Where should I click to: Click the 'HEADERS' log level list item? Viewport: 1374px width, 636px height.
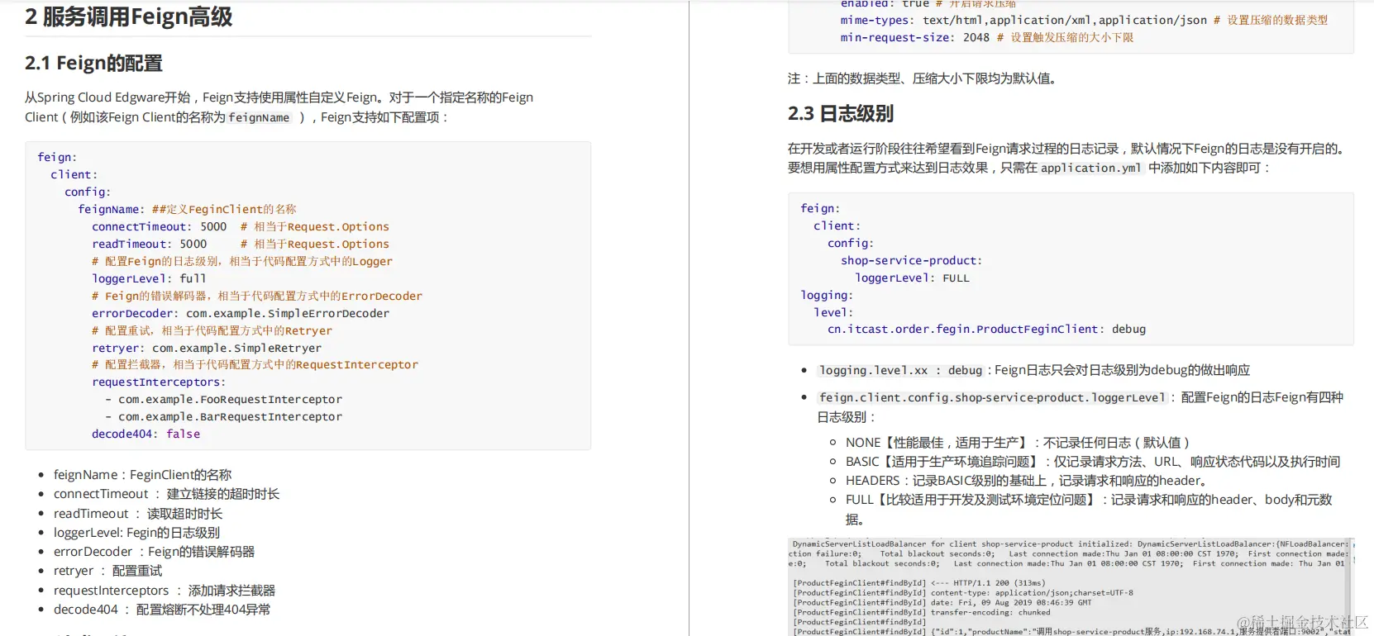click(x=1028, y=481)
